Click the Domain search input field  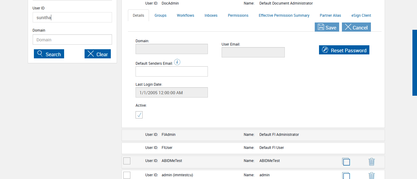click(x=72, y=40)
